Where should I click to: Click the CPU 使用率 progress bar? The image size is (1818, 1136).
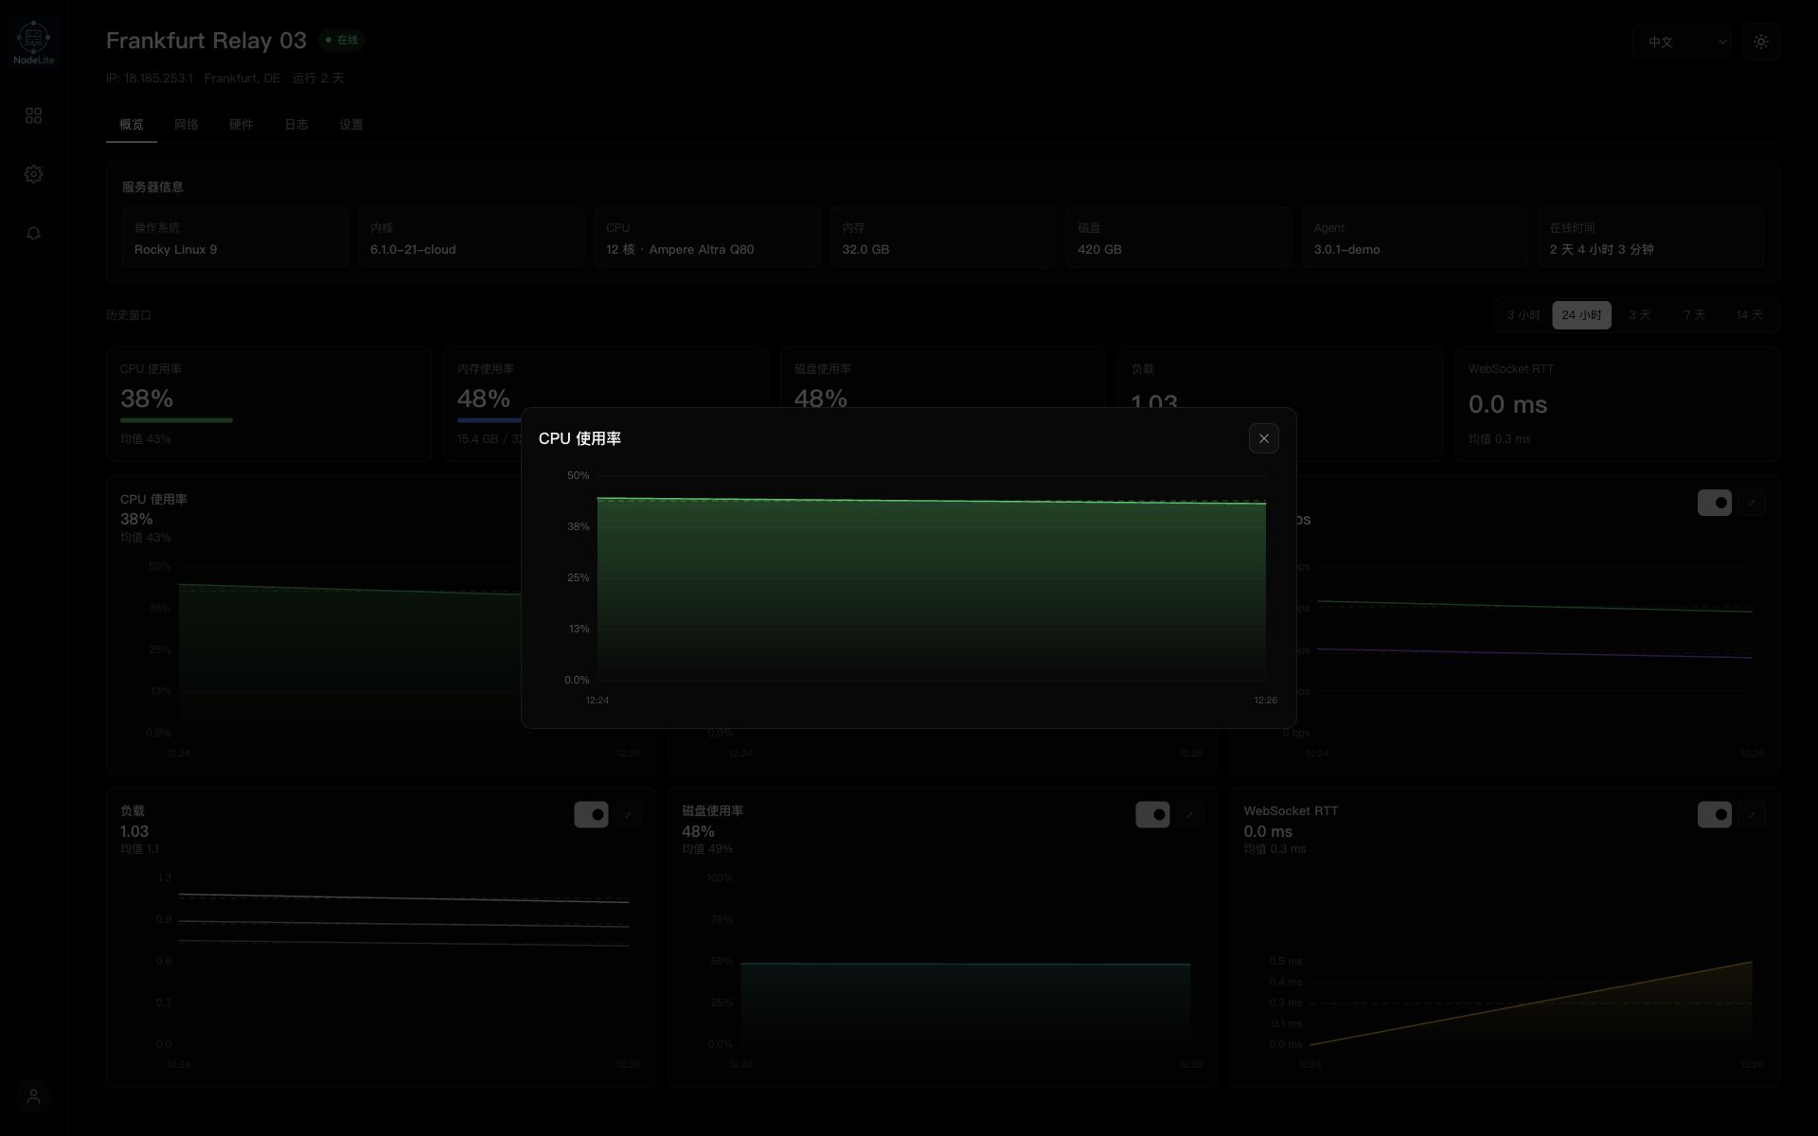click(269, 420)
